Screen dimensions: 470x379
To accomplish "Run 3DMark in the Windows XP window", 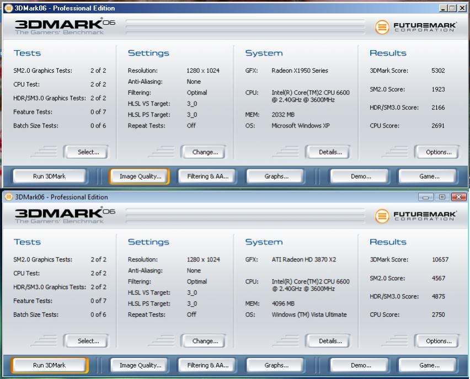I will (50, 177).
